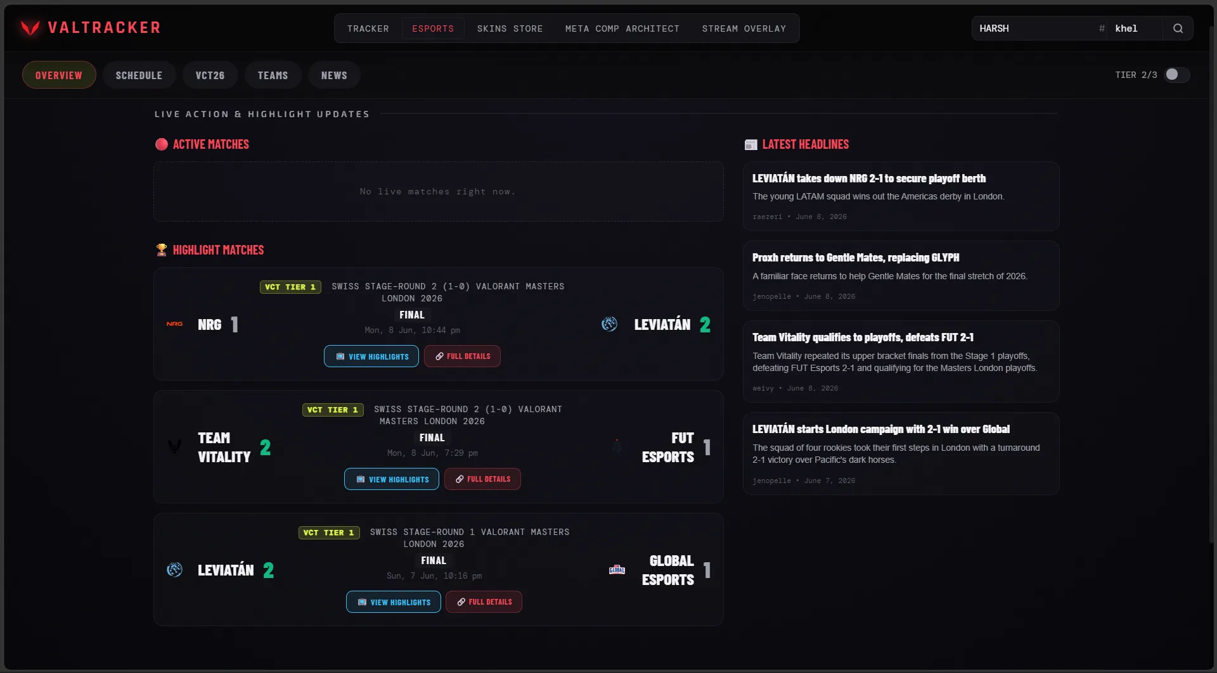Click the NRG team logo

pos(174,324)
